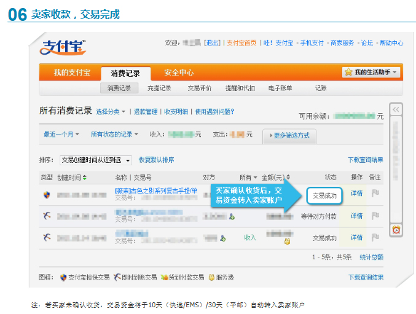Click the service fee coin icon in third row

286,242
